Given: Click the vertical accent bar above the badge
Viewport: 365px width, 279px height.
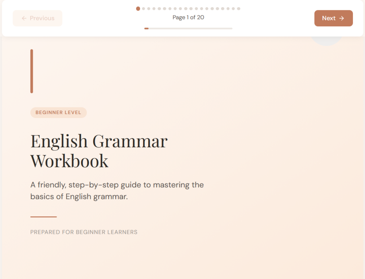Looking at the screenshot, I should 32,71.
